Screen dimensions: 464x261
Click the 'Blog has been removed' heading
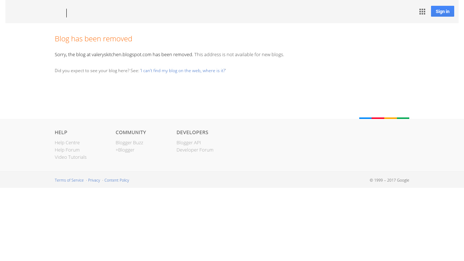94,39
